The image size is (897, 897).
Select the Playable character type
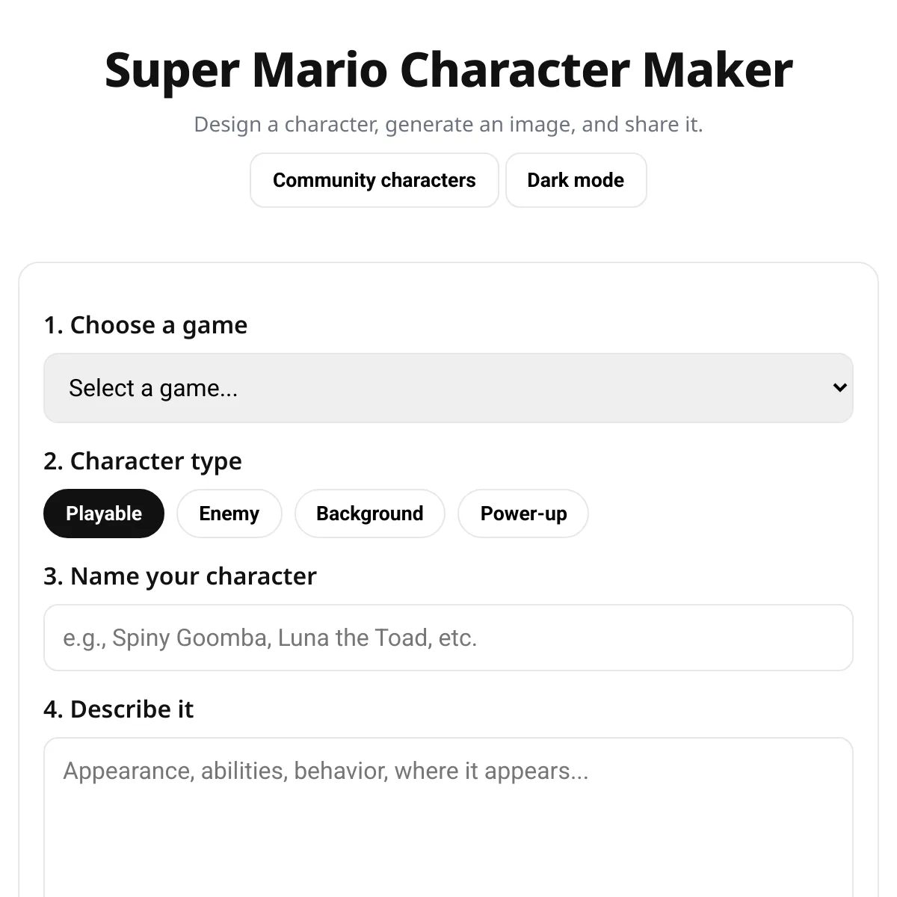[104, 514]
